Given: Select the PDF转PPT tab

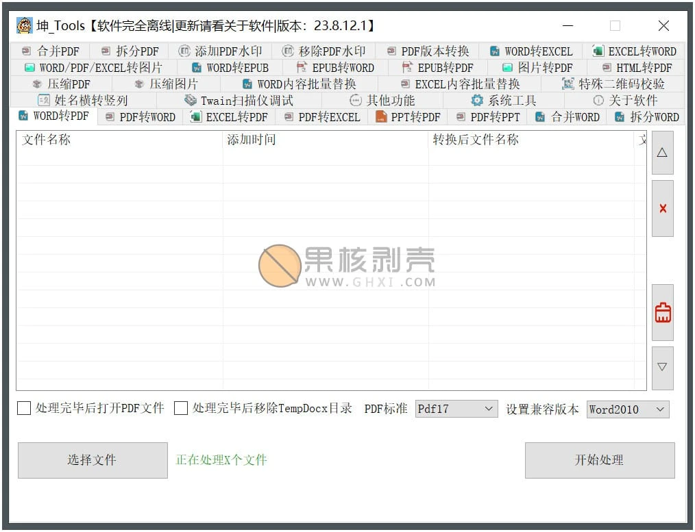Looking at the screenshot, I should tap(487, 117).
